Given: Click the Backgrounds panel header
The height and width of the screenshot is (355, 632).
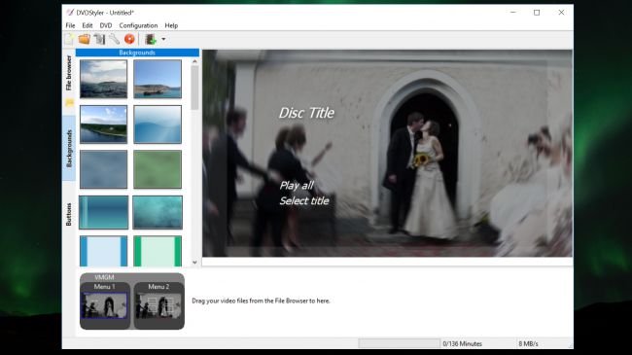Looking at the screenshot, I should coord(137,53).
